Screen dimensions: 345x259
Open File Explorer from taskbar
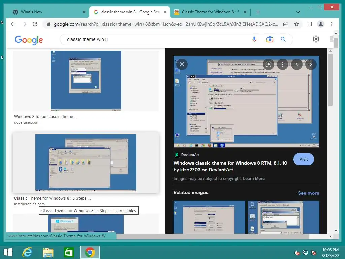[48, 252]
